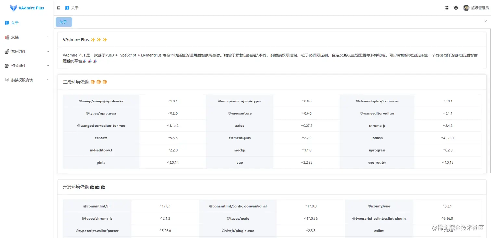Click the chroma-js package cell
Viewport: 491px width, 238px height.
[x=377, y=126]
